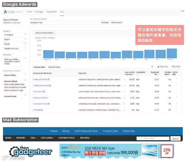The width and height of the screenshot is (187, 162).
Task: Open the Campaigns tab
Action: 39,12
